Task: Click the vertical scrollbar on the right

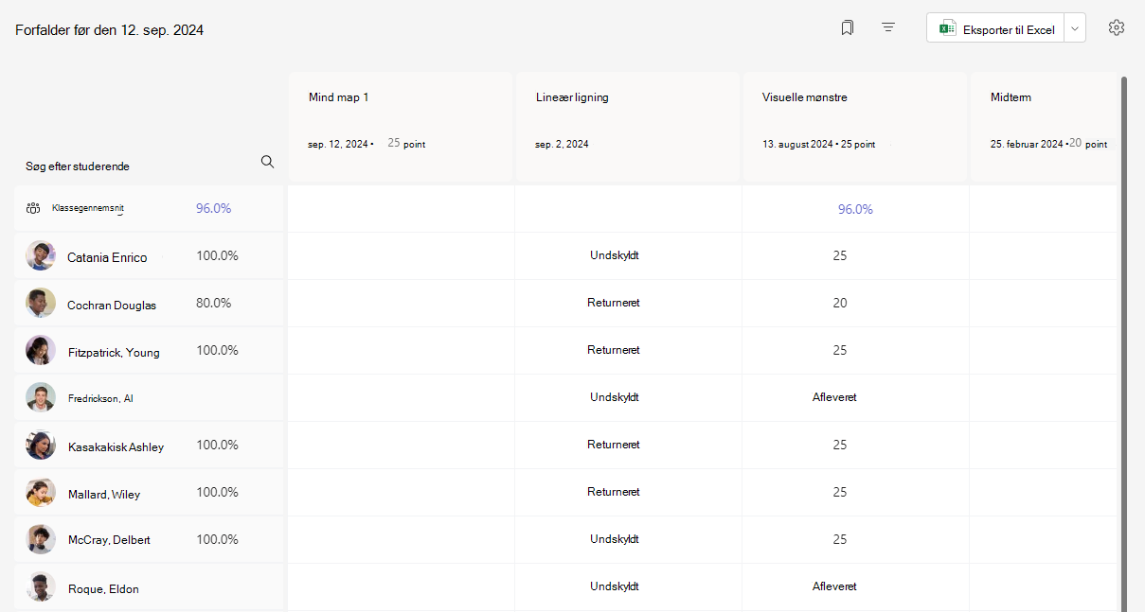Action: (1124, 344)
